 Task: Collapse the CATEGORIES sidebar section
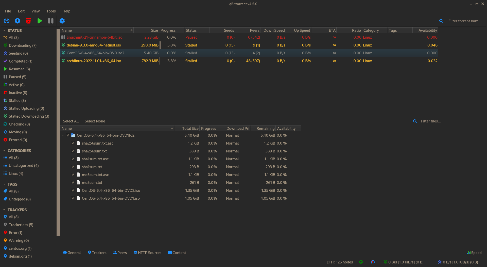(x=4, y=151)
